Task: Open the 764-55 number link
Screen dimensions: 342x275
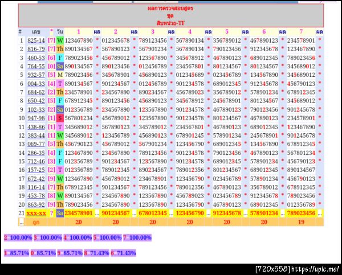Action: pos(36,66)
